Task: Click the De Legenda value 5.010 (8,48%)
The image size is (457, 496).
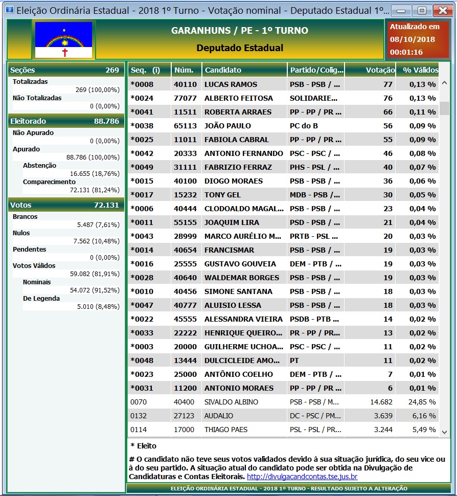Action: pyautogui.click(x=98, y=307)
